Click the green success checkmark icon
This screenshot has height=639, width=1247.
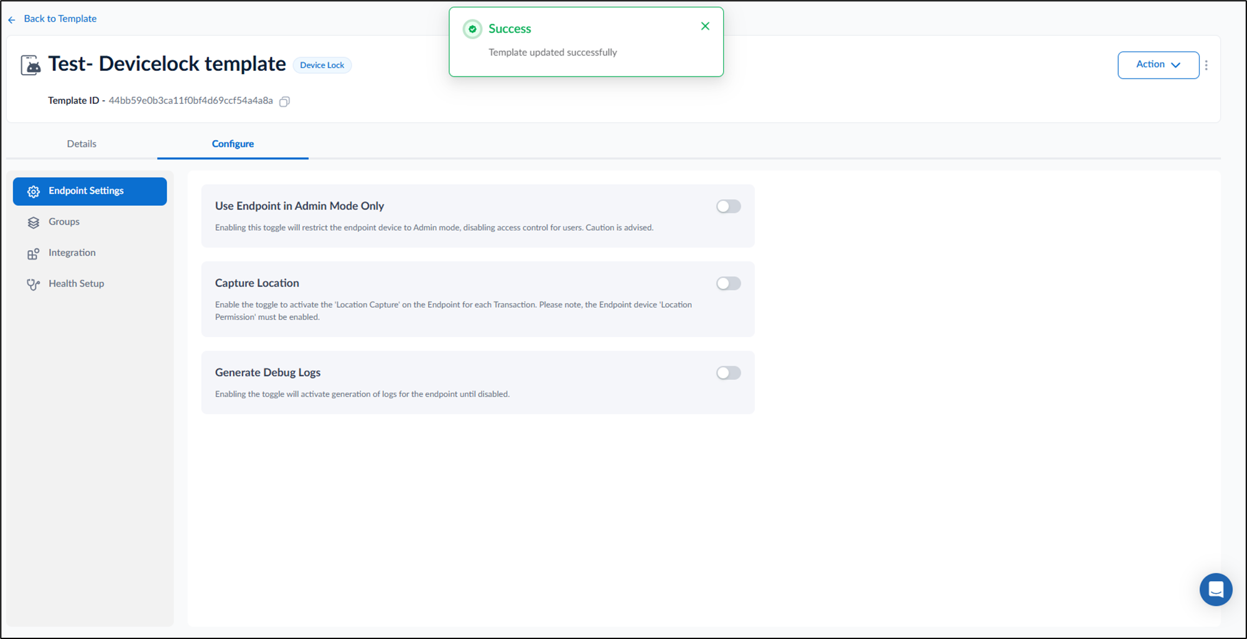(x=472, y=29)
